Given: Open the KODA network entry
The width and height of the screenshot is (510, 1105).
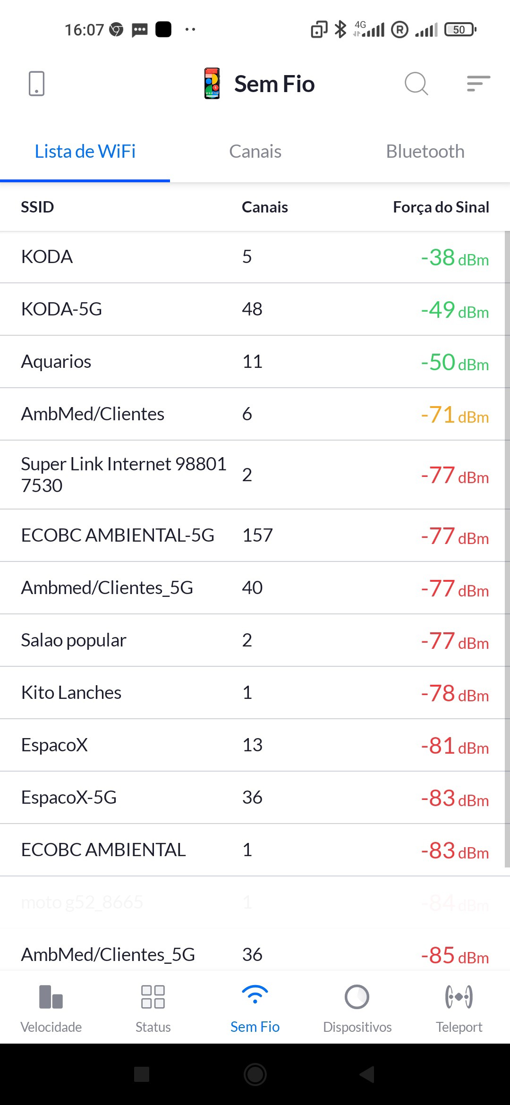Looking at the screenshot, I should (x=255, y=257).
